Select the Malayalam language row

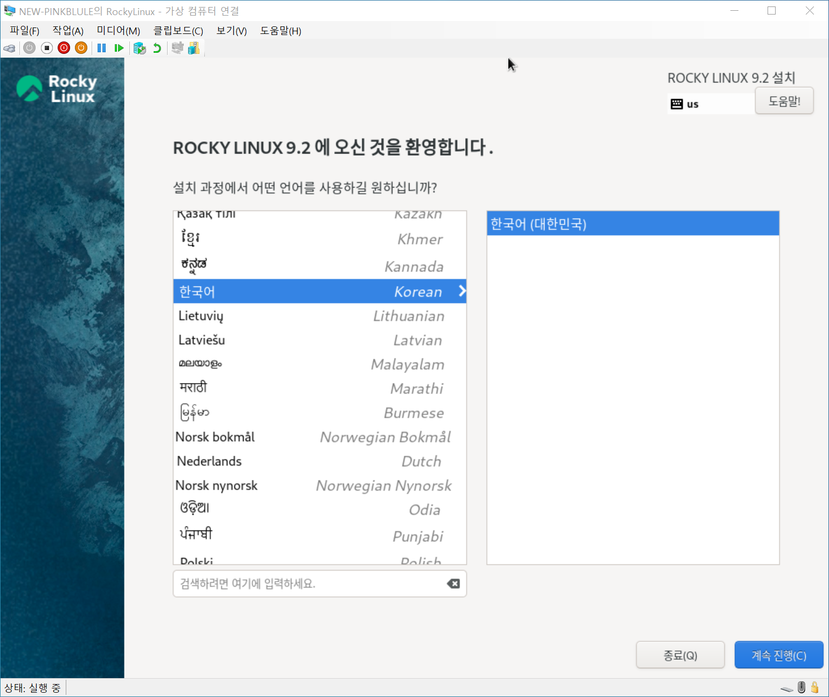coord(320,364)
